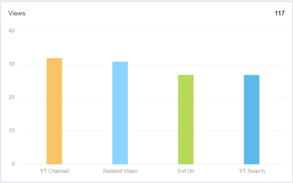The width and height of the screenshot is (293, 183).
Task: Select the Ext Url axis label
Action: point(186,171)
